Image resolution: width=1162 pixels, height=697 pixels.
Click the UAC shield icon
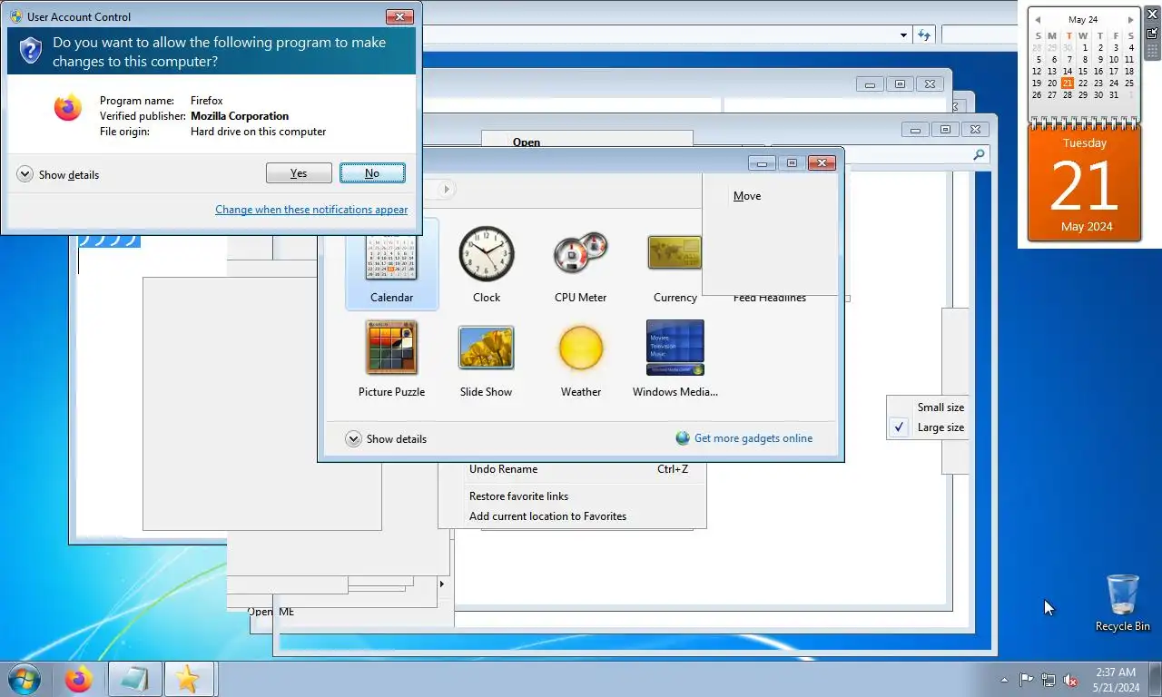pyautogui.click(x=31, y=51)
